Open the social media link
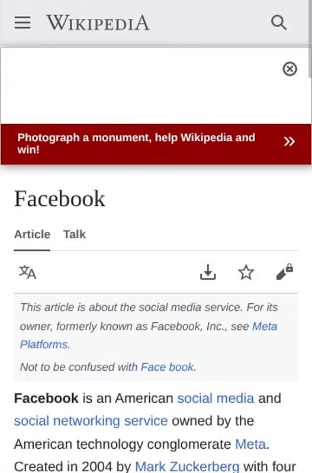The height and width of the screenshot is (473, 312). [x=215, y=398]
